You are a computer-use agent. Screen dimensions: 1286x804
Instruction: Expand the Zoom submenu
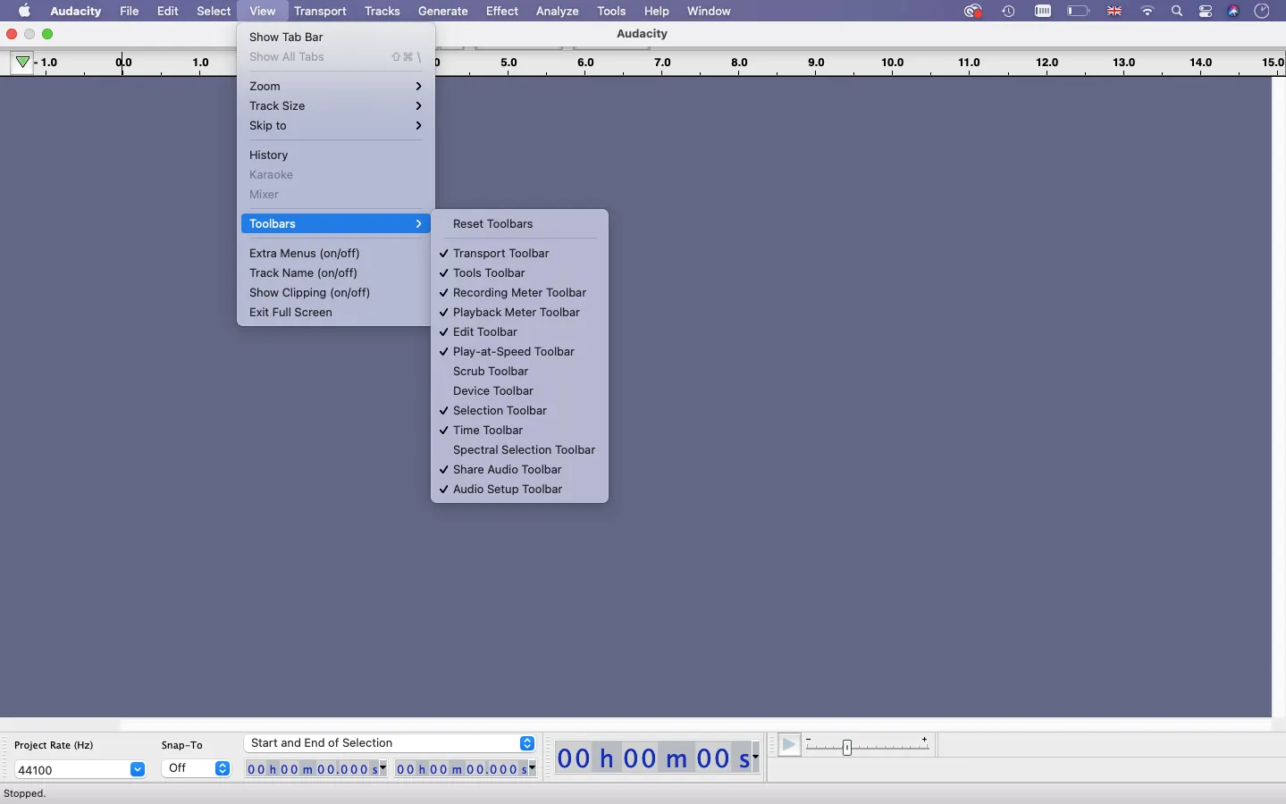click(x=336, y=87)
